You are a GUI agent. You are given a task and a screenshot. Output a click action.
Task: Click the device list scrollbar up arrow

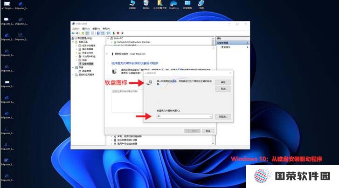[213, 38]
